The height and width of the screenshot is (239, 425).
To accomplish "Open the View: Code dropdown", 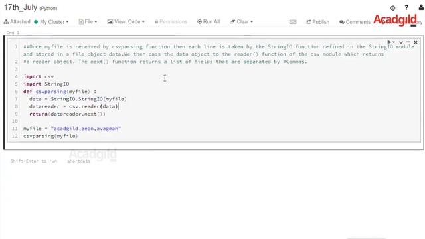I will tap(126, 21).
